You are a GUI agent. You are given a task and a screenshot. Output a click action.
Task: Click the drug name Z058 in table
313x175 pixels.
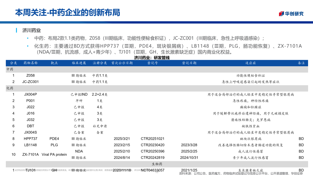tap(30, 75)
